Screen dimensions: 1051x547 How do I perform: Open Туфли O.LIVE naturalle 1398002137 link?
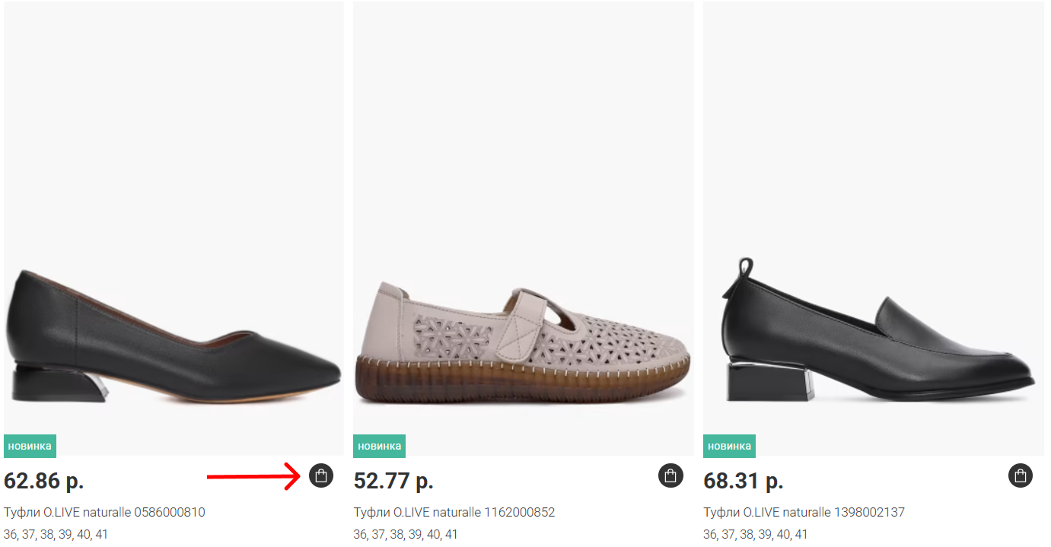point(804,512)
